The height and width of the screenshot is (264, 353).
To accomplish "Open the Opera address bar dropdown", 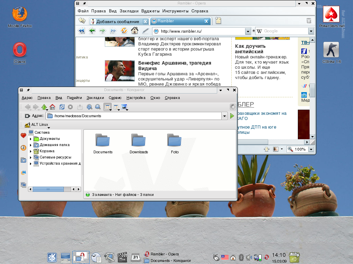I will coord(248,31).
